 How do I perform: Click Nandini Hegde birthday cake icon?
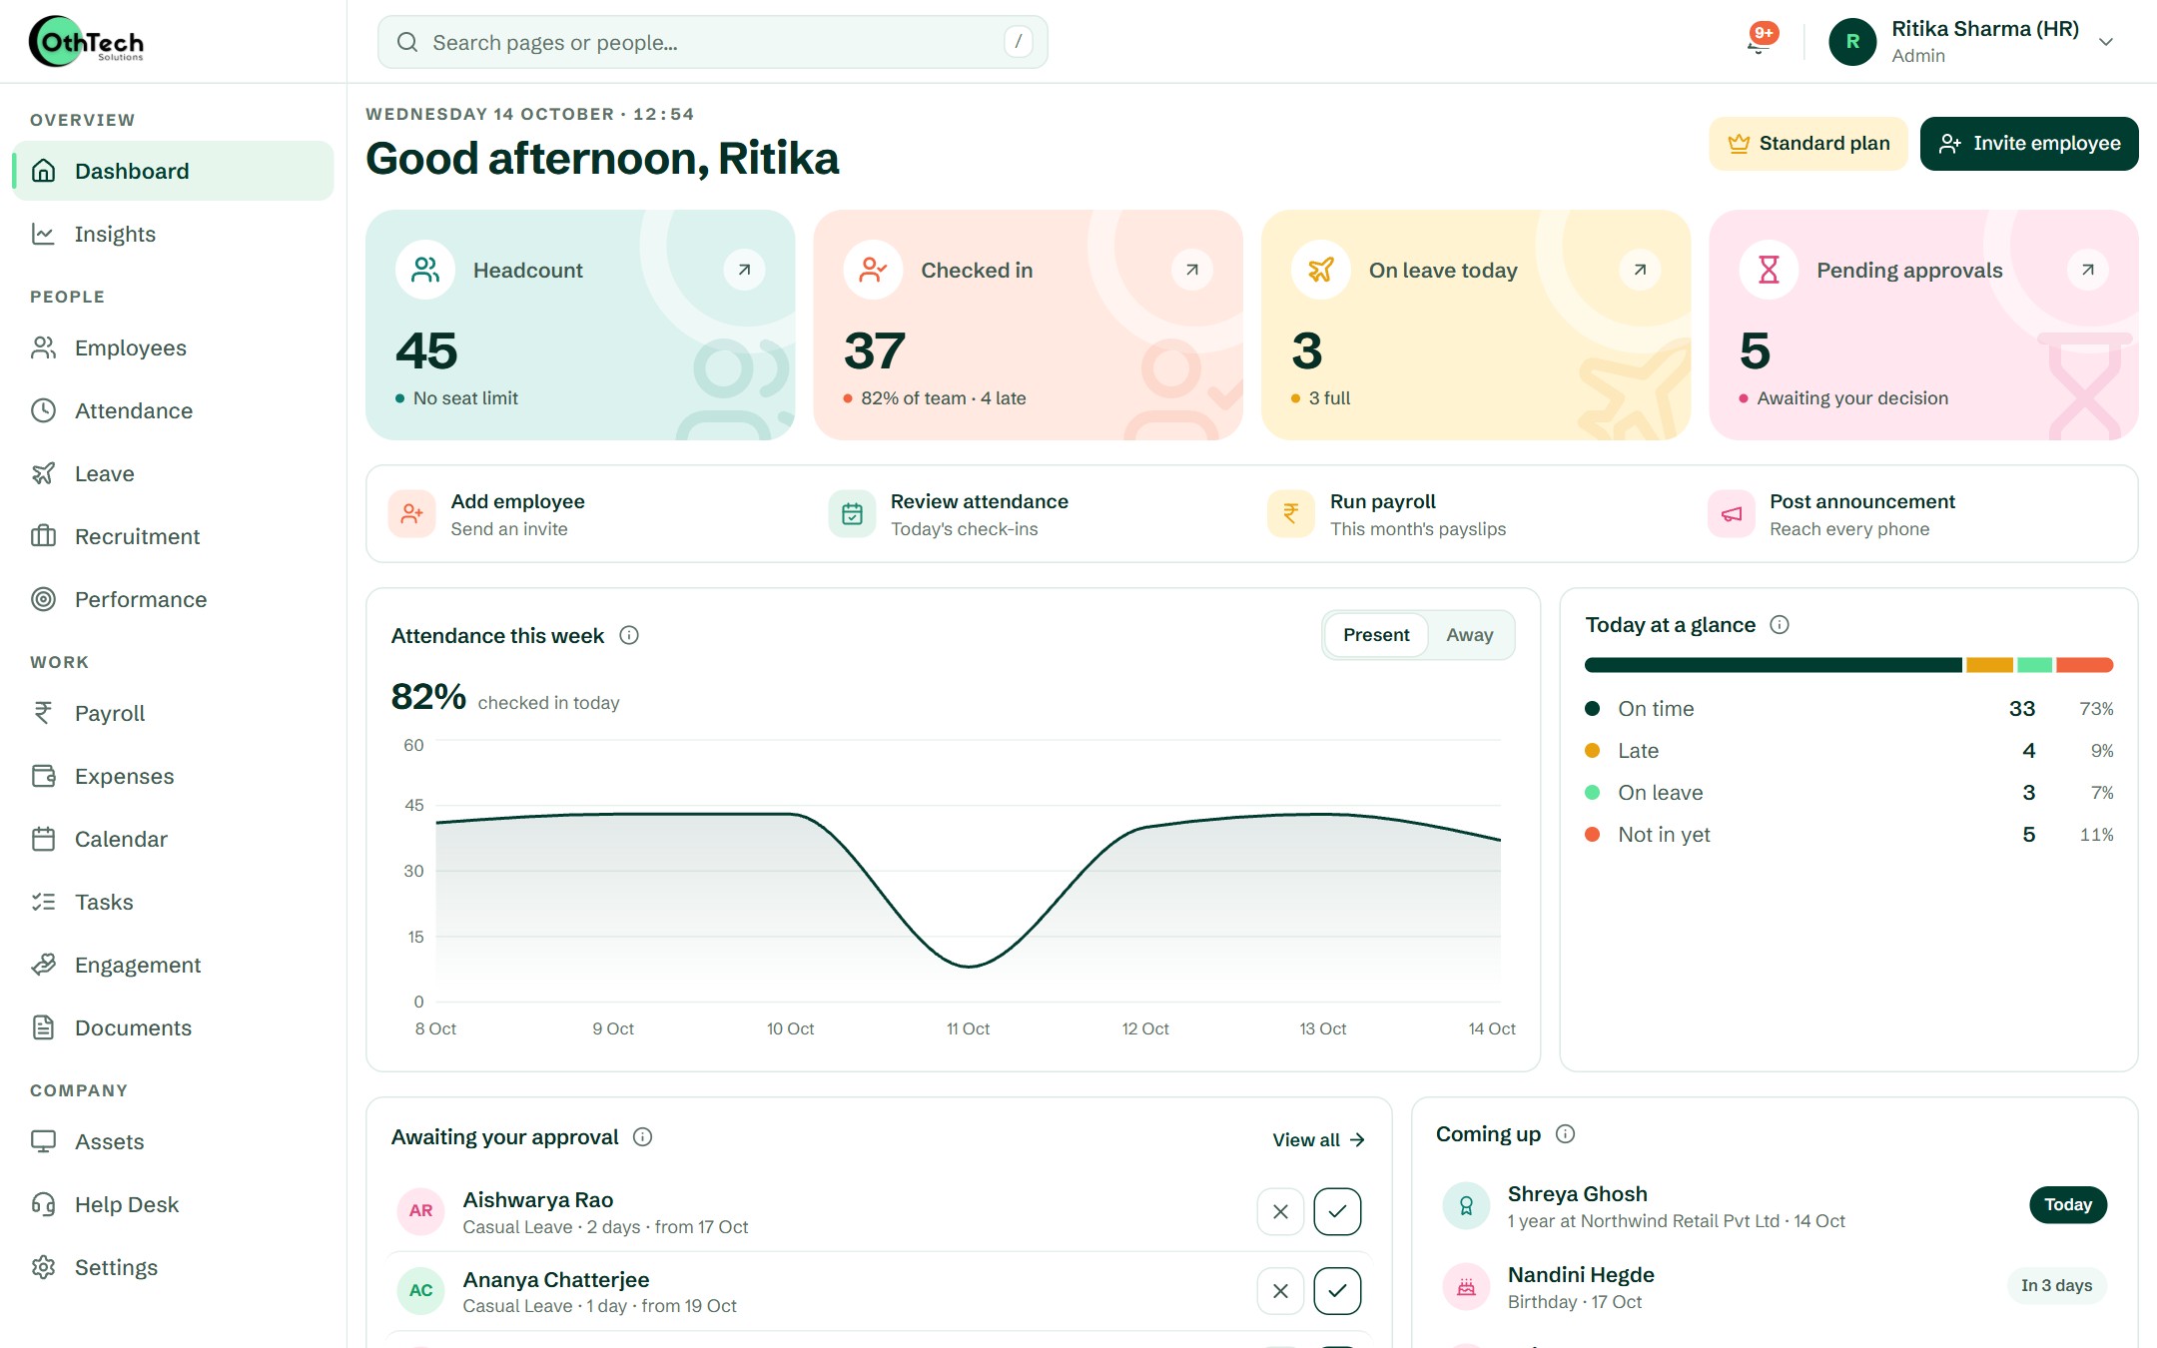(x=1466, y=1286)
